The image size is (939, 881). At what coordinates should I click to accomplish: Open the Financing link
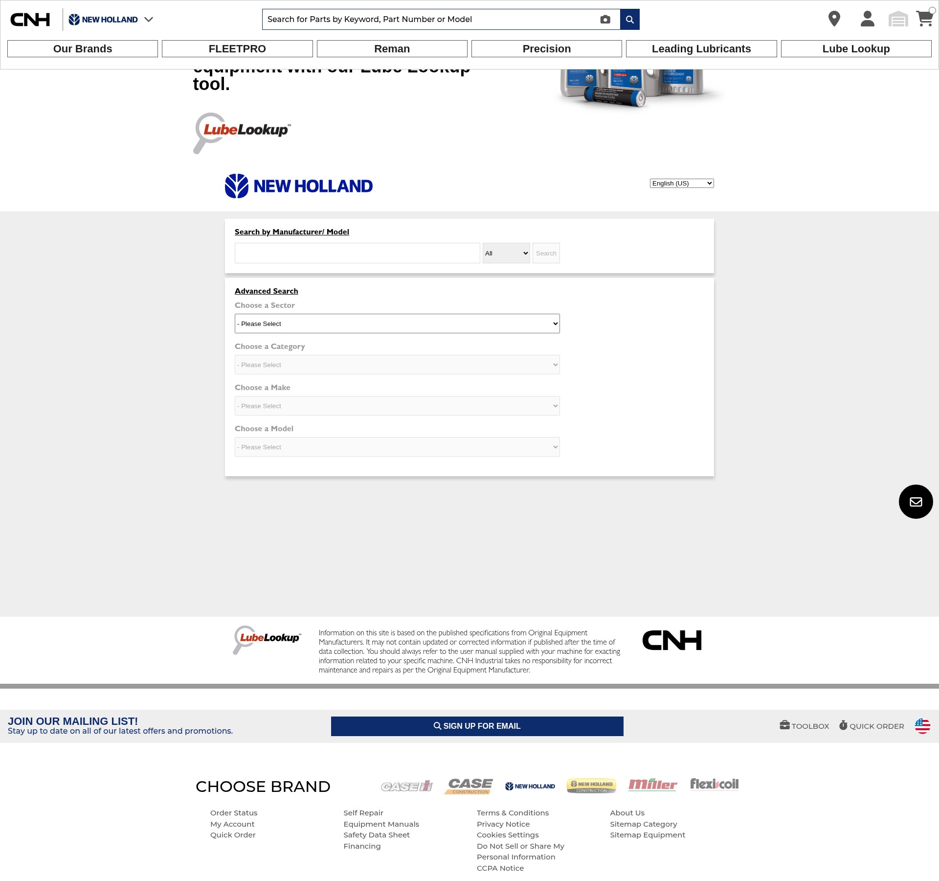coord(362,846)
